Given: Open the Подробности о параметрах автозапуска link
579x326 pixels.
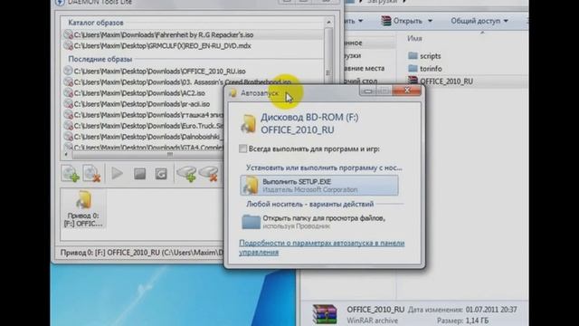Looking at the screenshot, I should point(322,247).
